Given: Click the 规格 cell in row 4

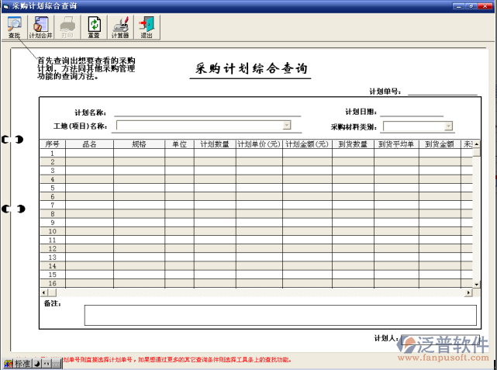Looking at the screenshot, I should tap(139, 179).
